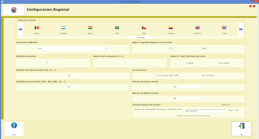Viewport: 259px width, 139px height.
Task: Uncheck the Activar checkbox
Action: pos(229,105)
